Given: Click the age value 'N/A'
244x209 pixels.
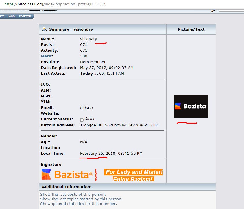Looking at the screenshot, I should point(84,142).
